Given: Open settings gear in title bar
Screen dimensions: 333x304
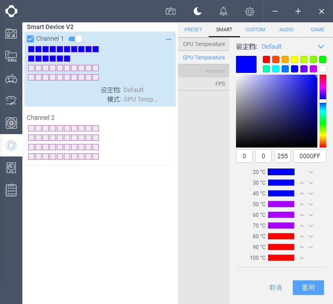Looking at the screenshot, I should pos(250,11).
